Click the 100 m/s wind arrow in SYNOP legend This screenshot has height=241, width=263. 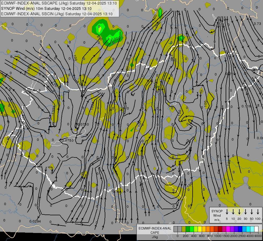[258, 212]
